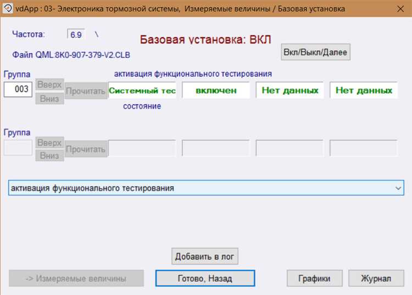This screenshot has height=295, width=412.
Task: Click the second group's Прочитать button
Action: [x=86, y=149]
